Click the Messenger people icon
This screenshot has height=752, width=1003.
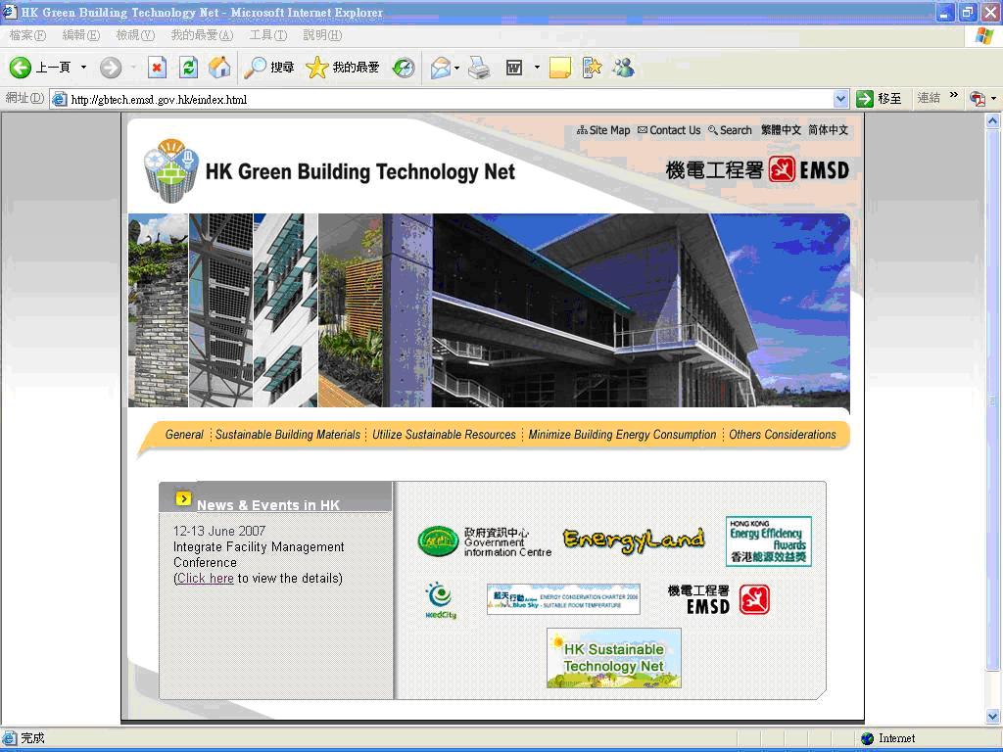(x=623, y=68)
